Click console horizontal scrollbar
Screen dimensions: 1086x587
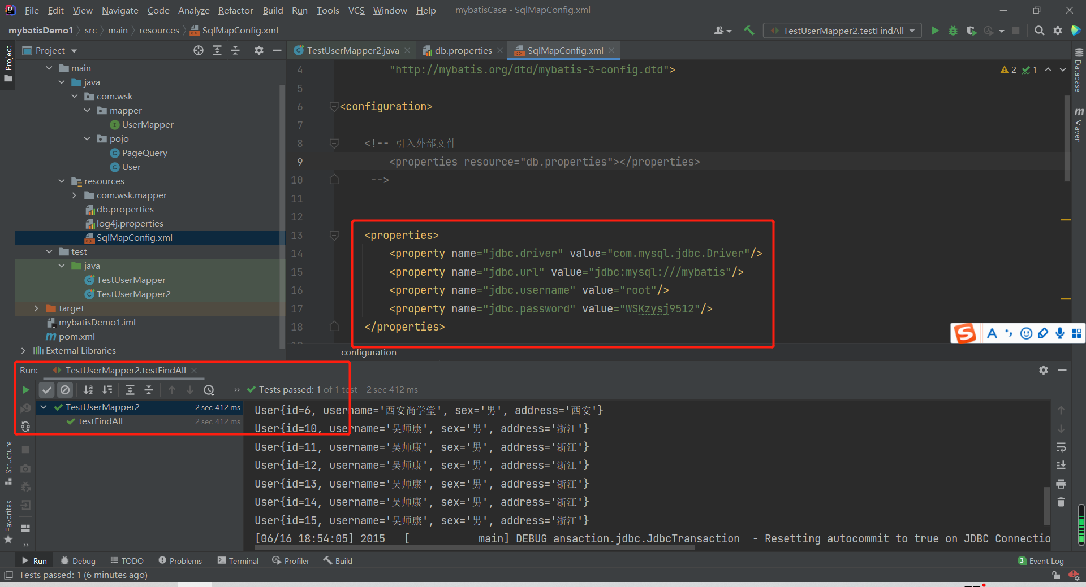[x=475, y=548]
